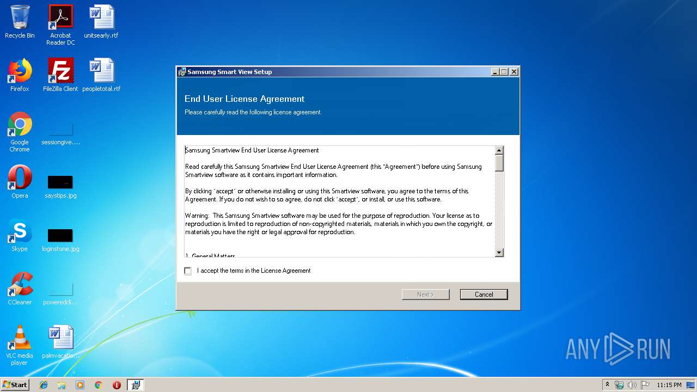Click the 11:15 PM taskbar clock
Image resolution: width=697 pixels, height=392 pixels.
(x=669, y=385)
